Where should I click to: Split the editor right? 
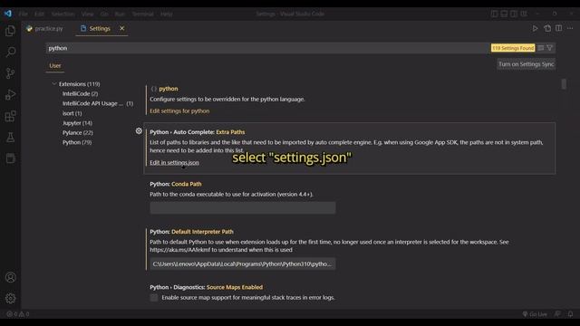[558, 28]
